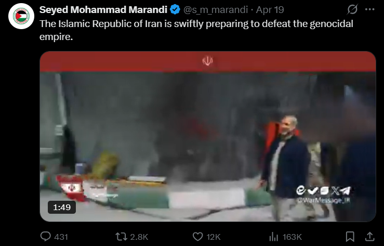The image size is (384, 246).
Task: Click the 431 replies count
Action: 61,237
